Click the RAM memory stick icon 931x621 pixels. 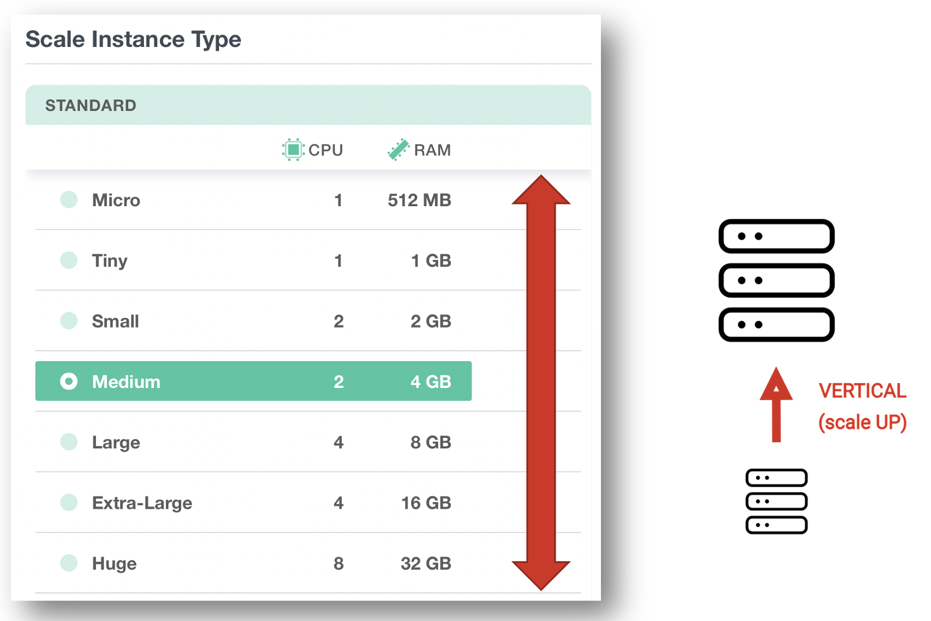398,149
